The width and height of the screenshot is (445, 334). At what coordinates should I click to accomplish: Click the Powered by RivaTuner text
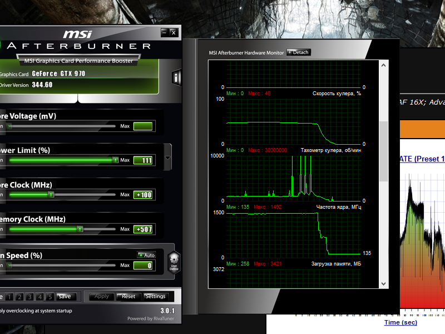click(151, 318)
